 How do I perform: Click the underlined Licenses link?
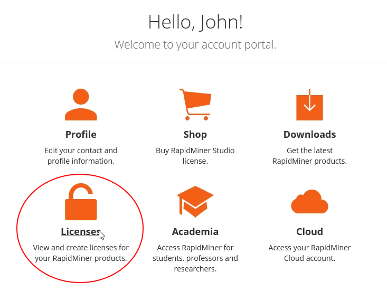(x=80, y=231)
